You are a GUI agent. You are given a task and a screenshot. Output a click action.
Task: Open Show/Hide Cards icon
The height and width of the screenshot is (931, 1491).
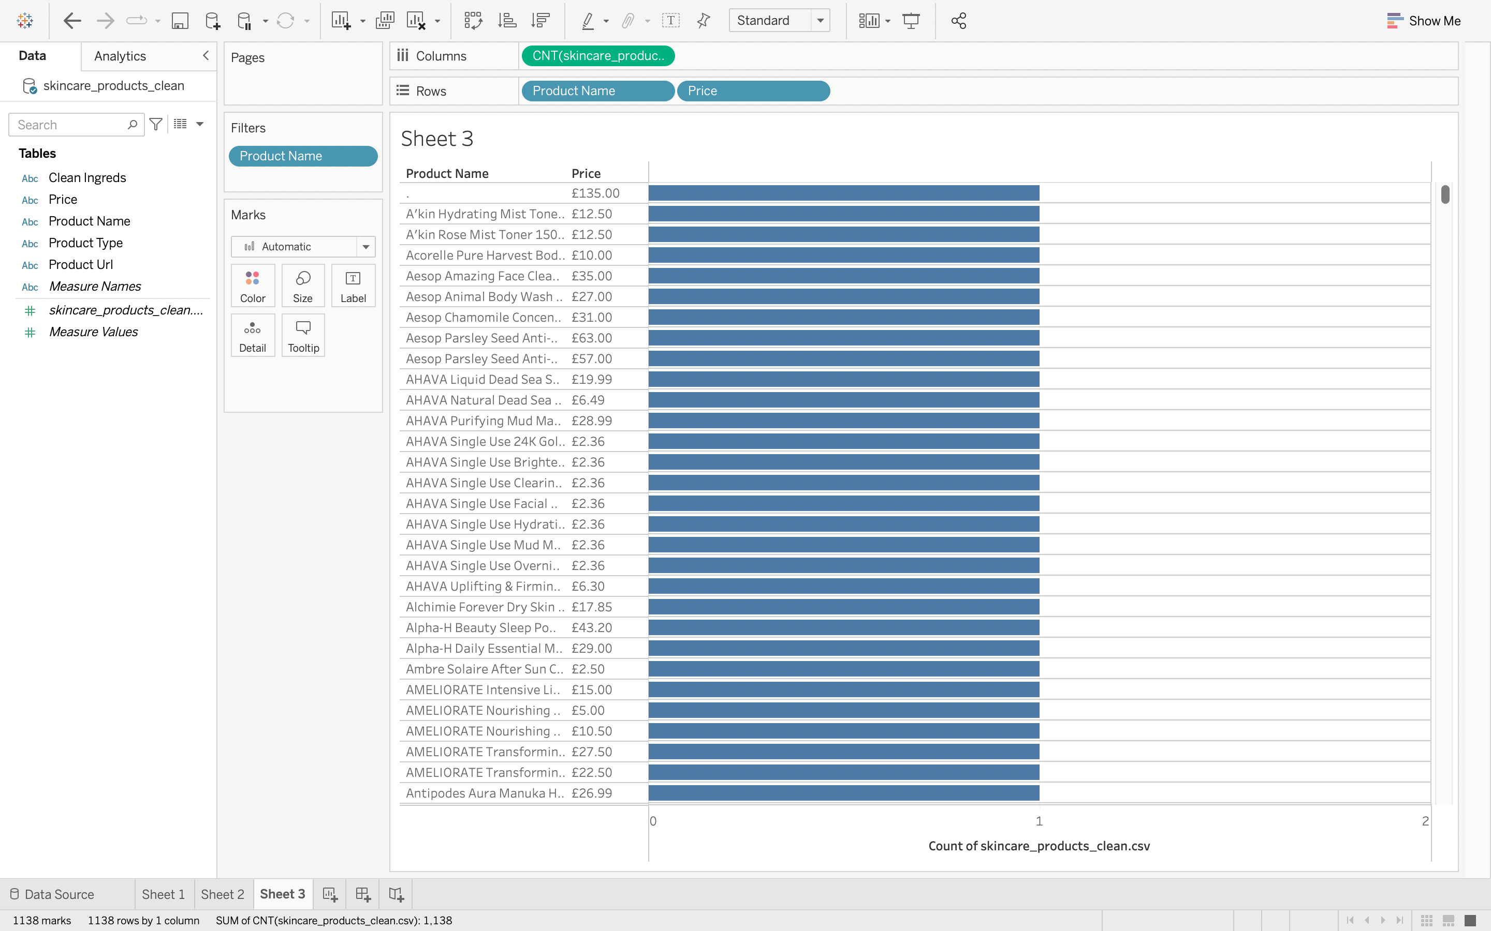click(869, 20)
